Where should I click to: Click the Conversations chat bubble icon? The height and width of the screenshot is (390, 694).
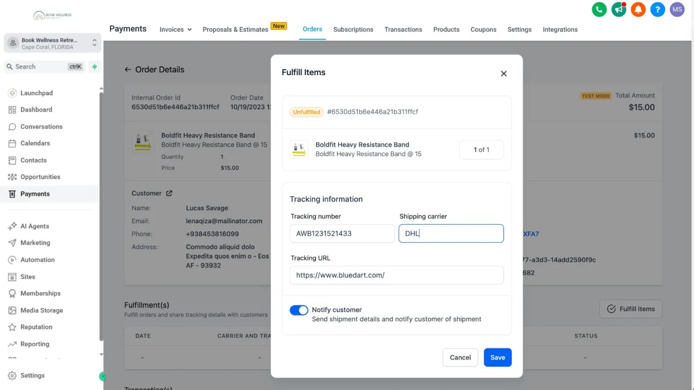12,127
